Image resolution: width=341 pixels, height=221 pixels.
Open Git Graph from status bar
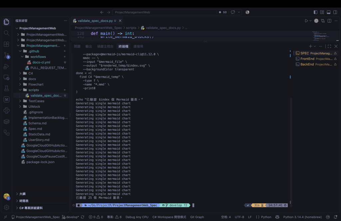197,217
